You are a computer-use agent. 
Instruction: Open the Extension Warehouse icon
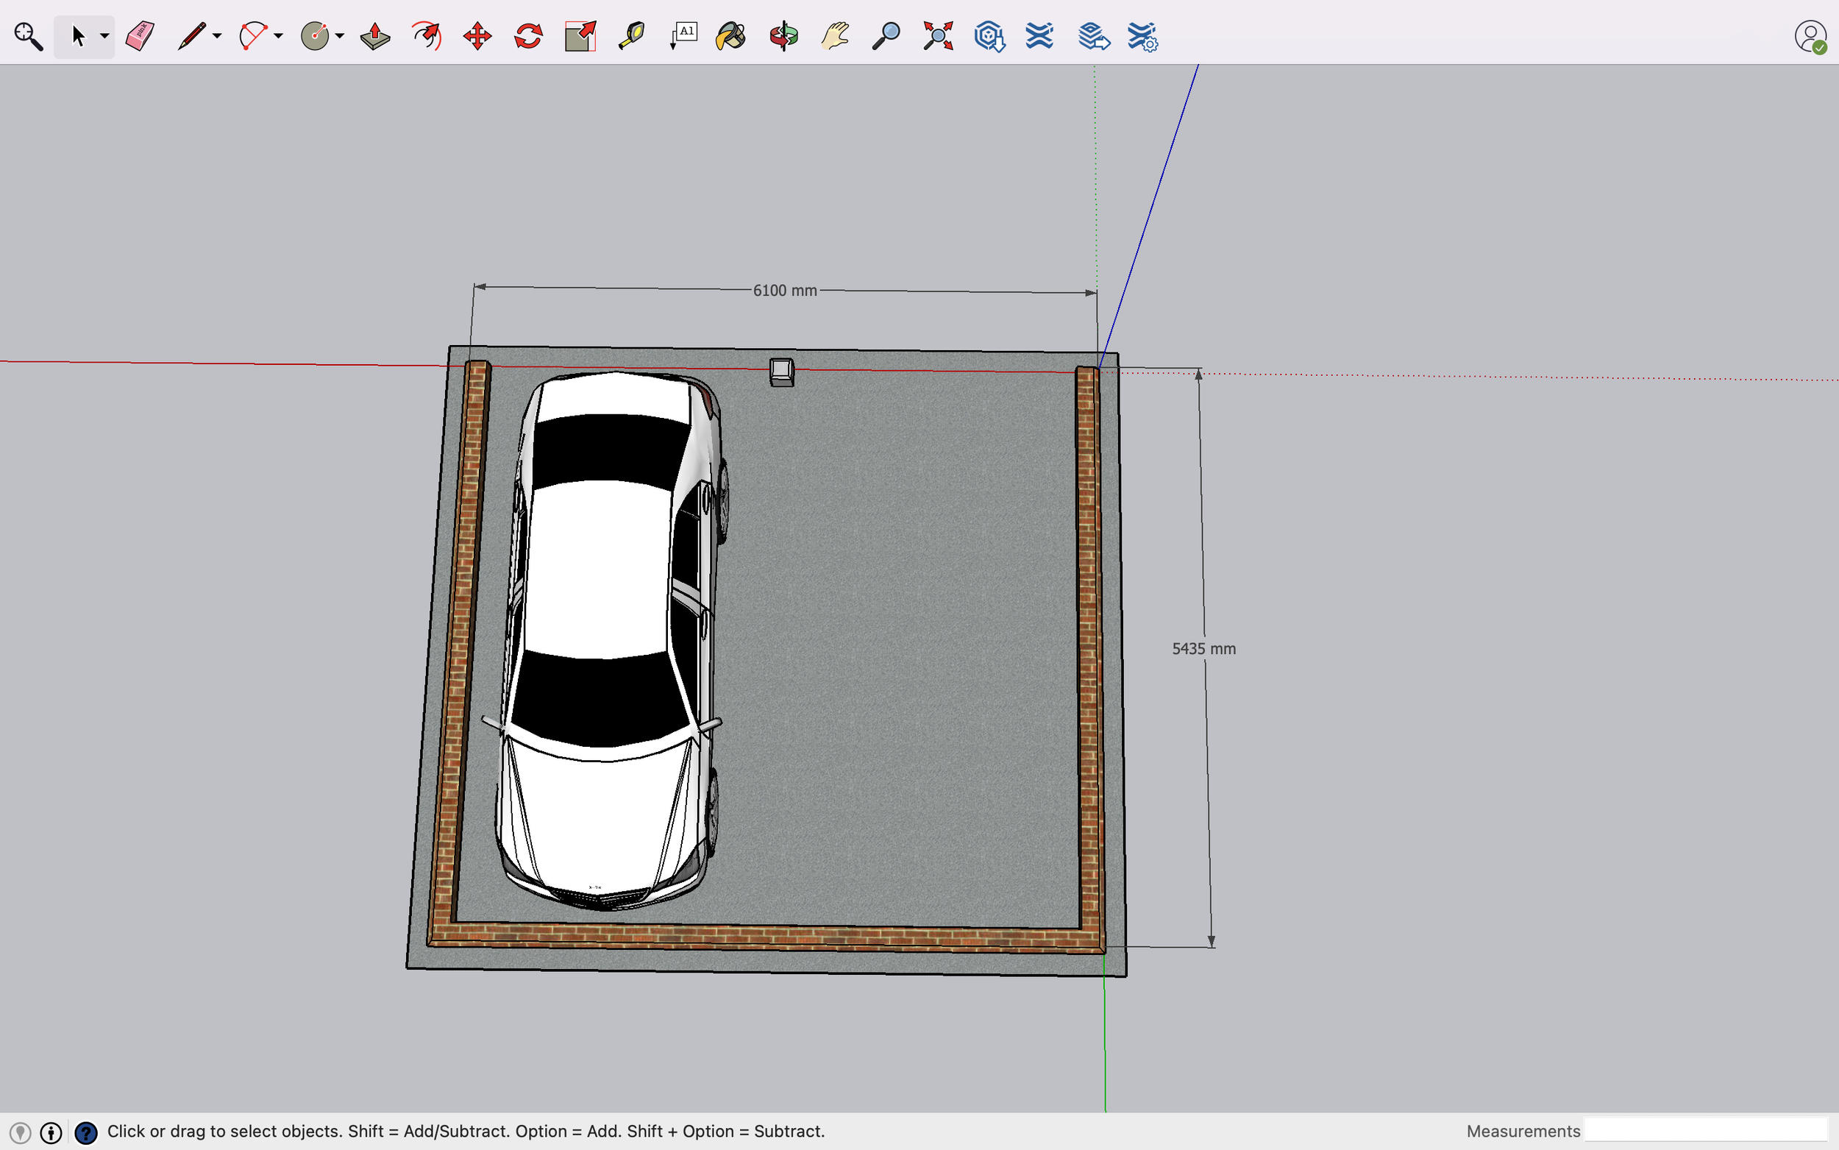click(x=1039, y=36)
